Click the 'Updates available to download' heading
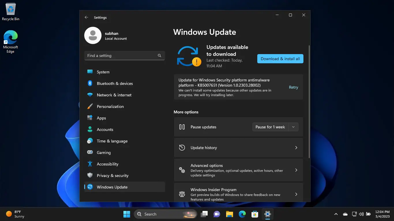 click(x=227, y=51)
